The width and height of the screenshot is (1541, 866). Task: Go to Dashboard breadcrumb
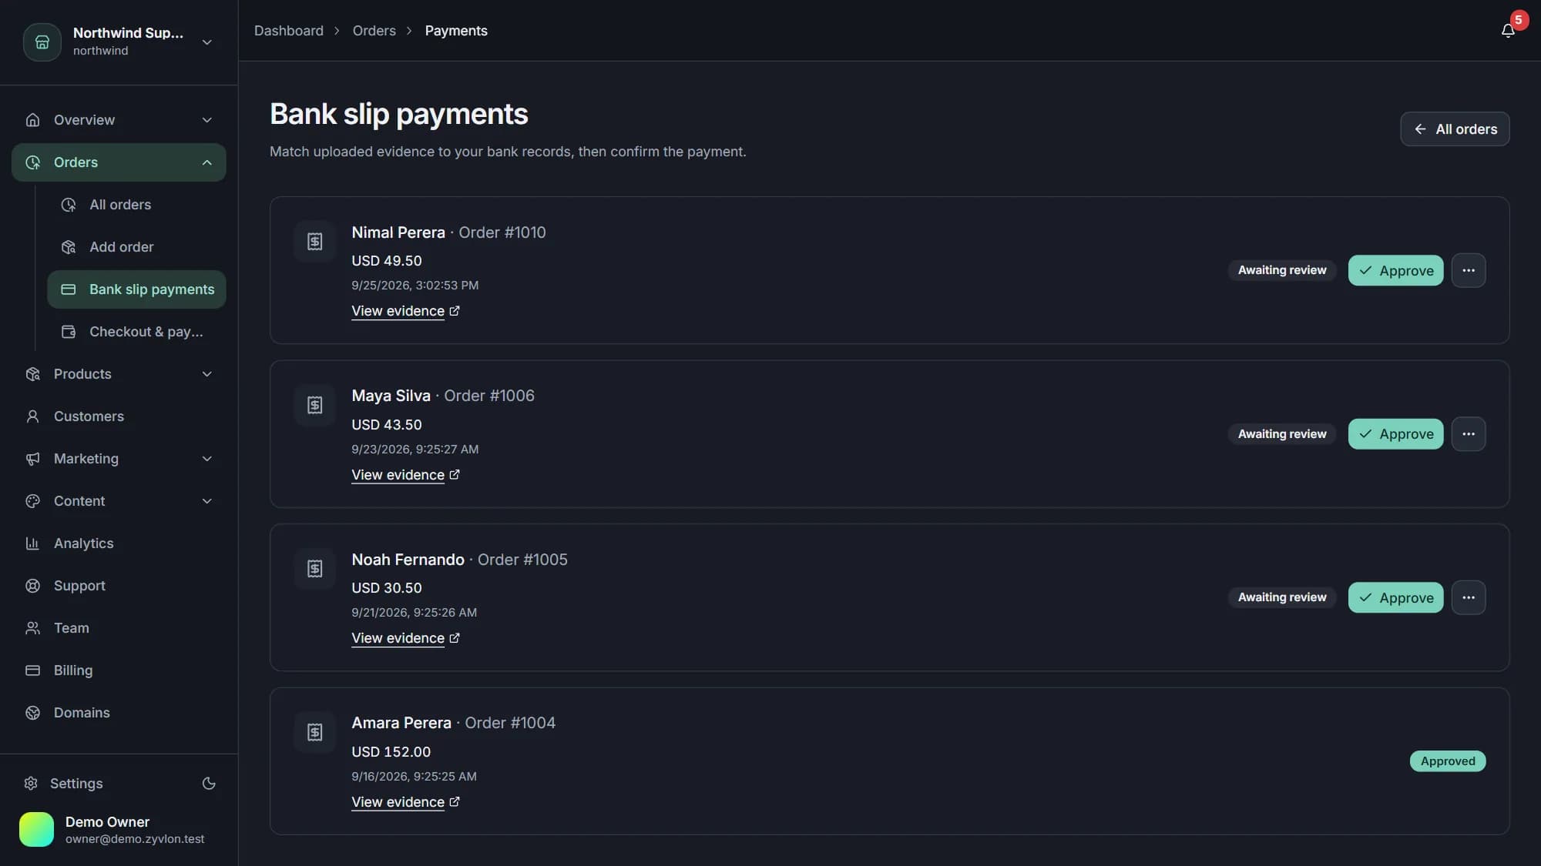coord(289,31)
